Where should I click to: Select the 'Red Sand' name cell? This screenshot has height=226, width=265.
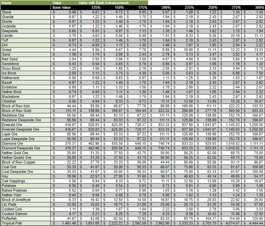(26, 59)
